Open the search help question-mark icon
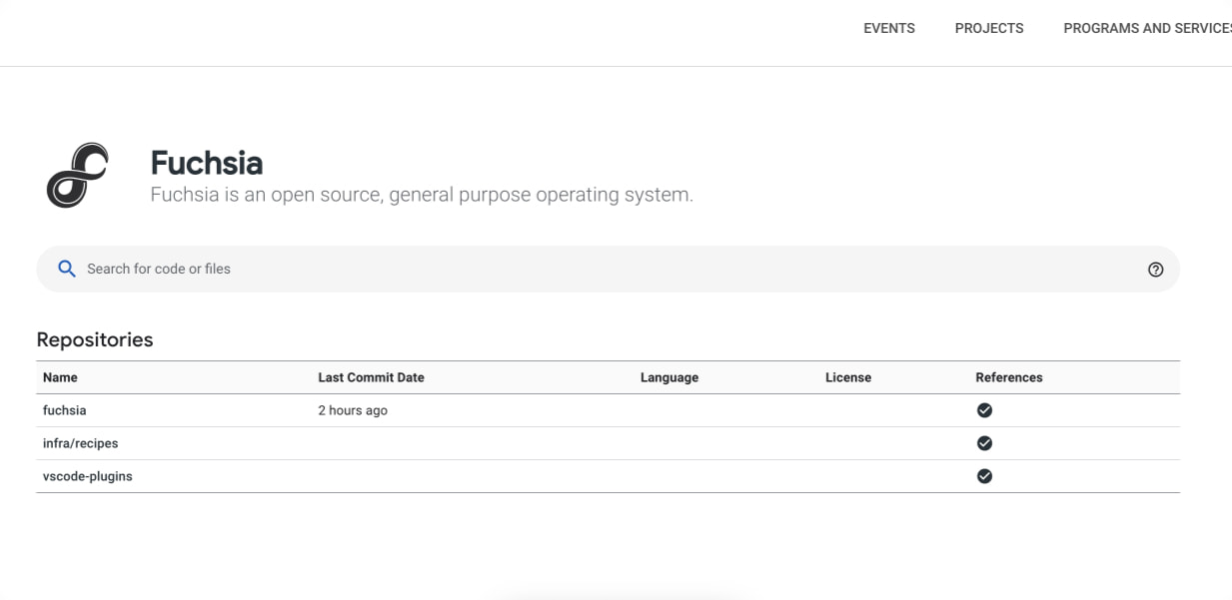The height and width of the screenshot is (600, 1232). 1156,270
